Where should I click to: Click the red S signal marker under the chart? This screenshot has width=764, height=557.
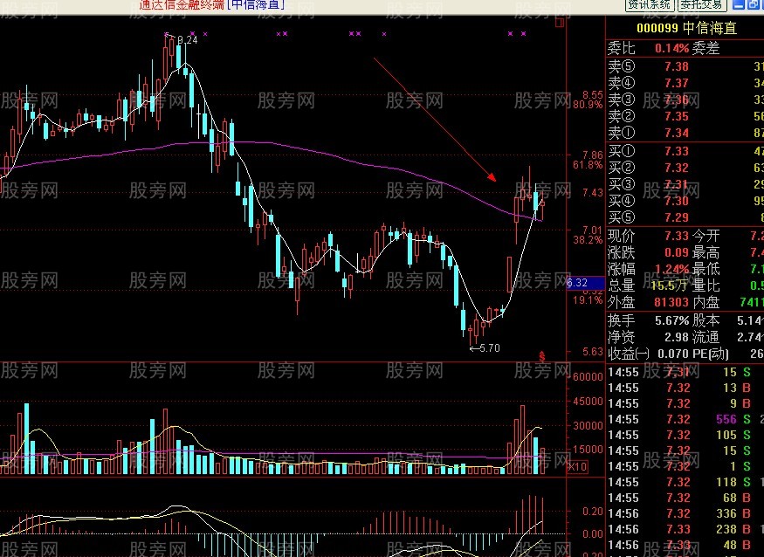(x=542, y=357)
